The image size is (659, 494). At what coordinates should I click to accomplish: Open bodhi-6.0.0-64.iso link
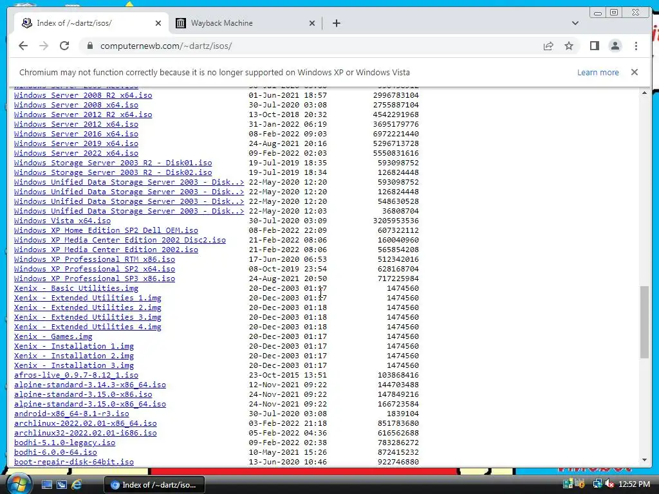tap(55, 453)
